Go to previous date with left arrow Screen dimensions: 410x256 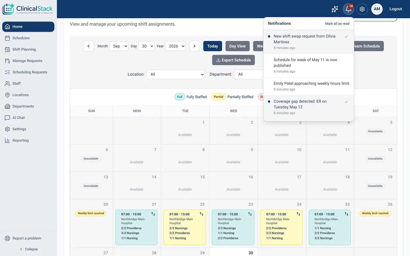click(x=88, y=46)
